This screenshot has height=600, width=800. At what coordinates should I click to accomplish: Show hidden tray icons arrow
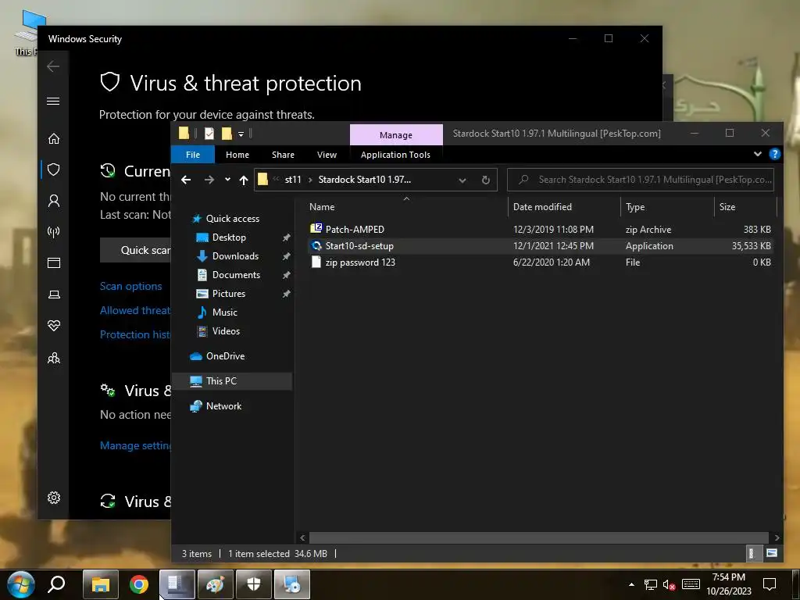coord(631,584)
